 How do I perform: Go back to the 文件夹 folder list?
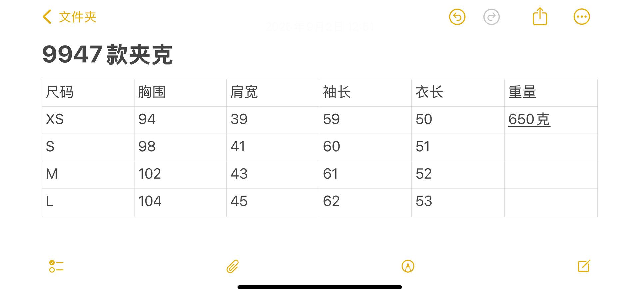coord(70,17)
